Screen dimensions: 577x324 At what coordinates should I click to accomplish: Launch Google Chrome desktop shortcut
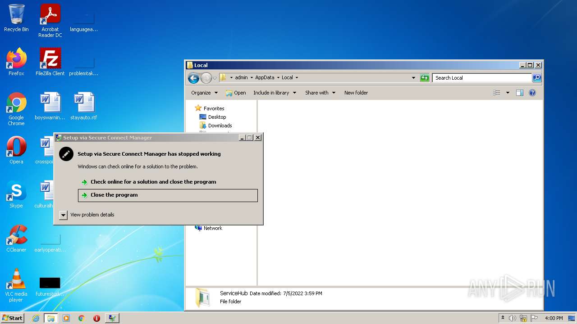pyautogui.click(x=16, y=109)
